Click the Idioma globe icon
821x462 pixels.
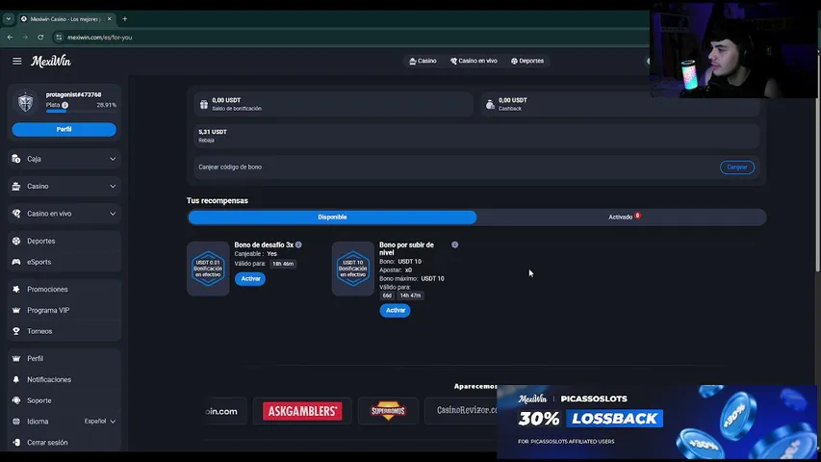click(16, 422)
